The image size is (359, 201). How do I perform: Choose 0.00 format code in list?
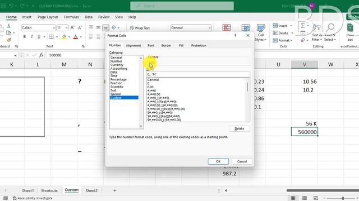pyautogui.click(x=150, y=87)
